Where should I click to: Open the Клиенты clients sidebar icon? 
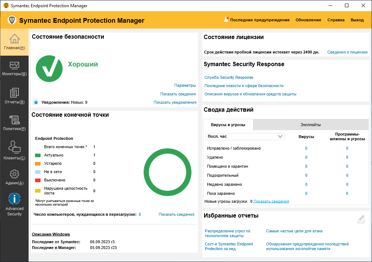click(14, 147)
